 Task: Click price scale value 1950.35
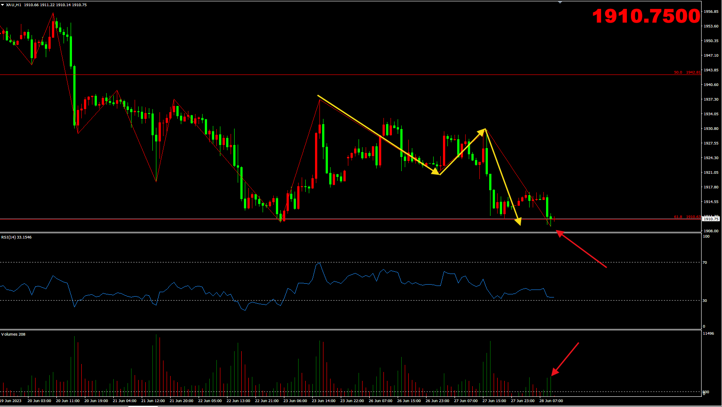click(x=711, y=41)
